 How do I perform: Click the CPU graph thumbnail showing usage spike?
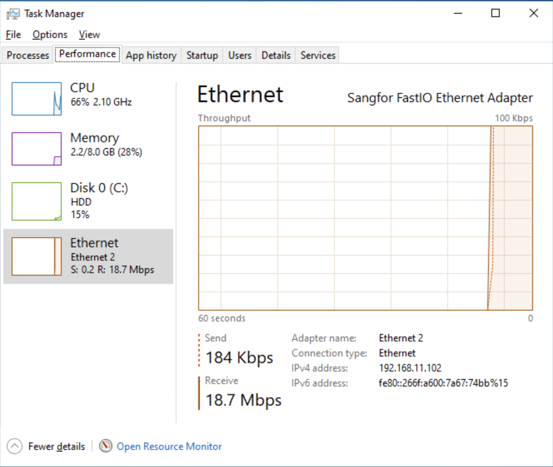click(x=36, y=98)
